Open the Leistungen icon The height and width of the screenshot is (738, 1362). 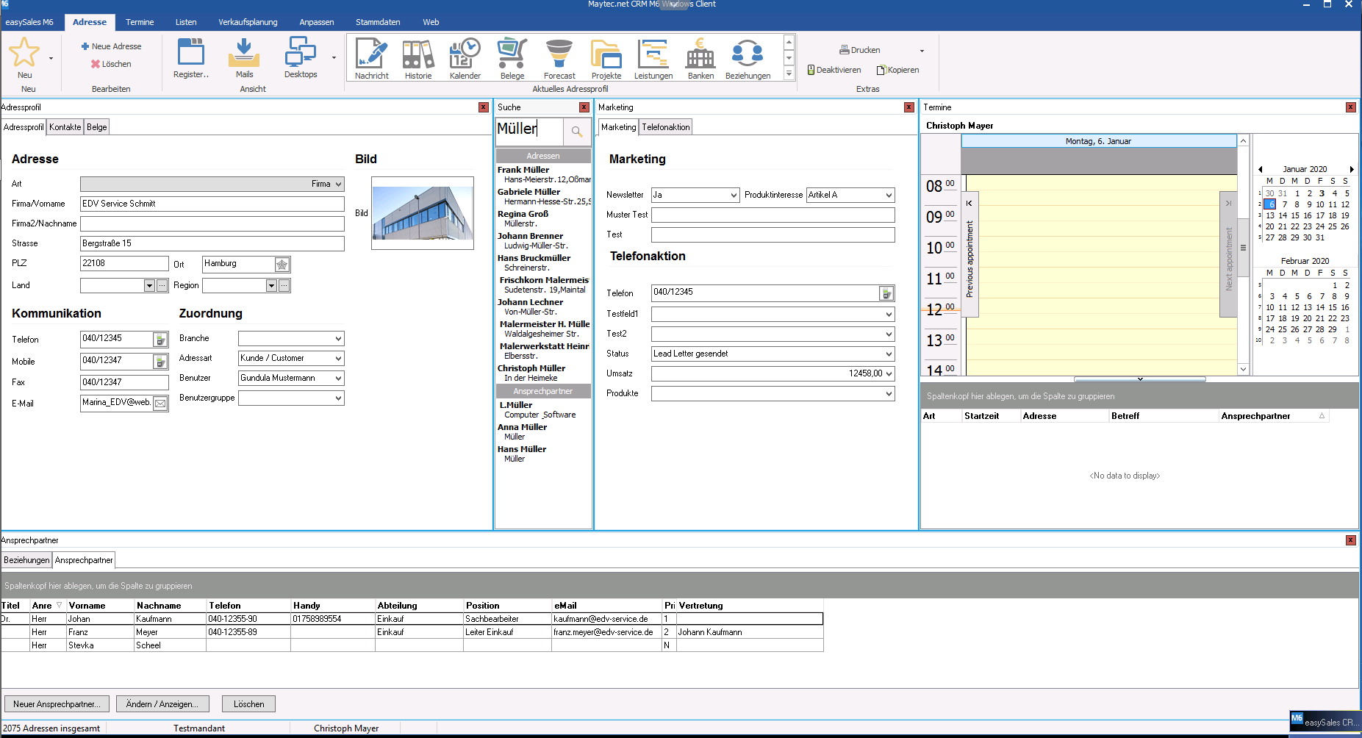(653, 53)
